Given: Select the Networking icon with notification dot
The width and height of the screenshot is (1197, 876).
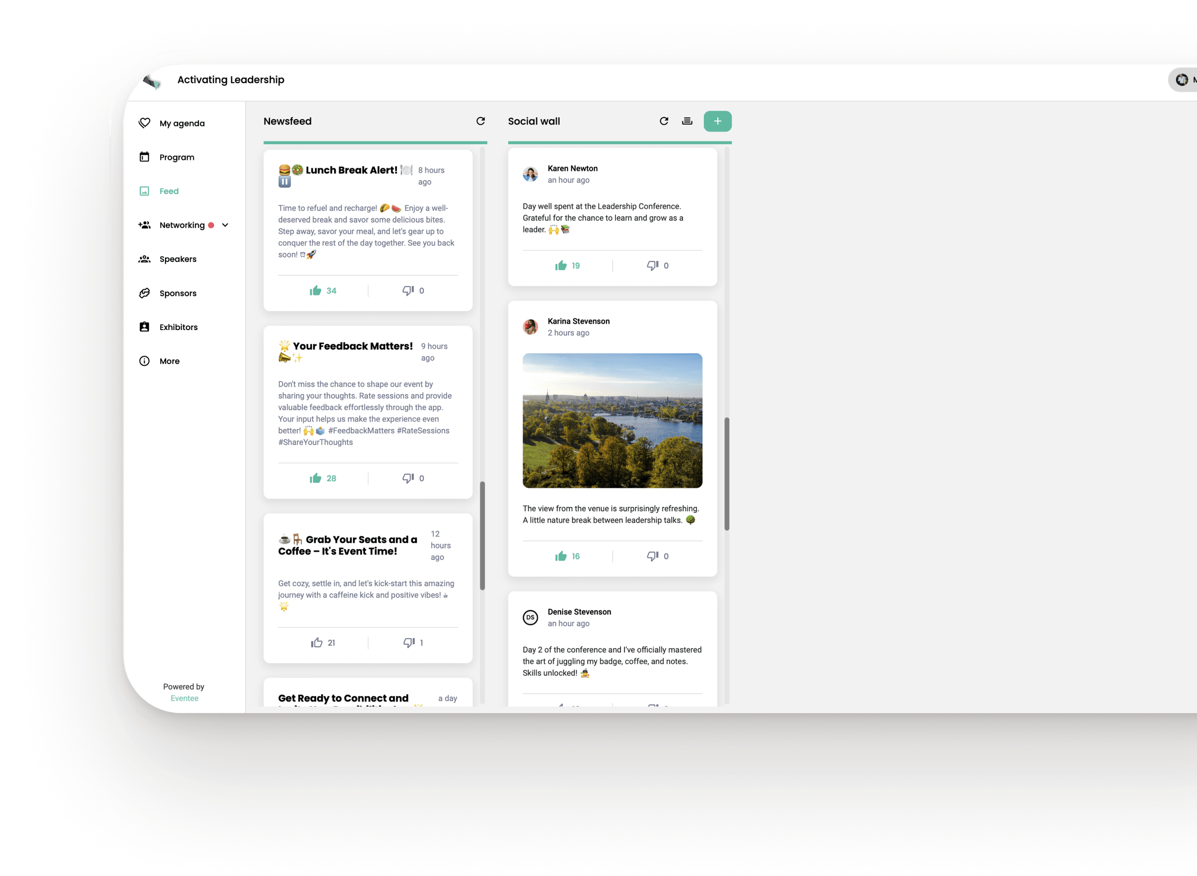Looking at the screenshot, I should click(x=144, y=225).
